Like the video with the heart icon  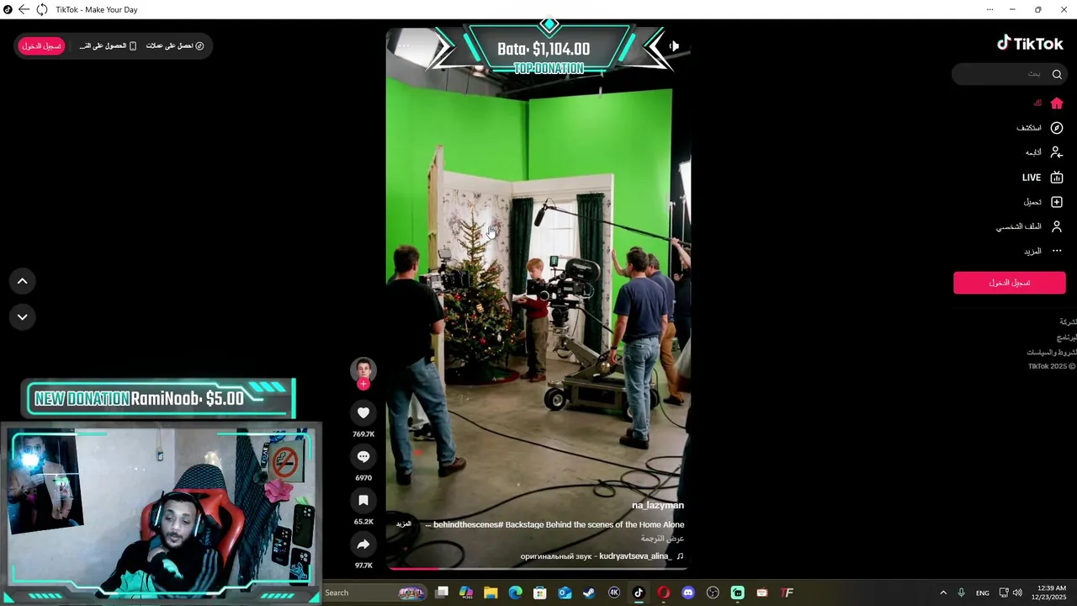coord(363,412)
